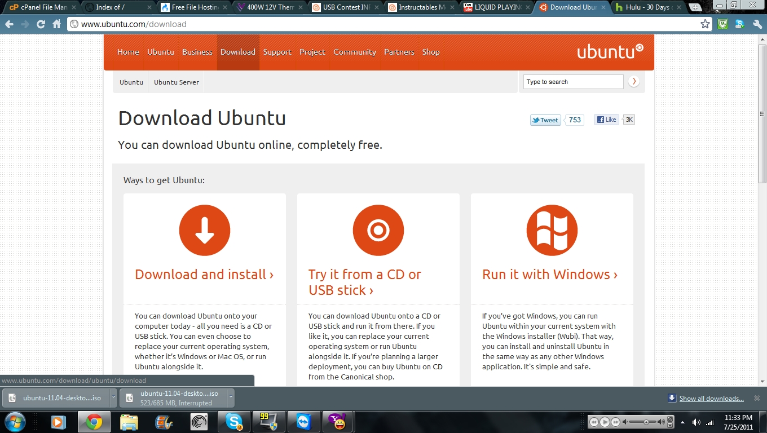Click the taskbar media volume slider

646,422
